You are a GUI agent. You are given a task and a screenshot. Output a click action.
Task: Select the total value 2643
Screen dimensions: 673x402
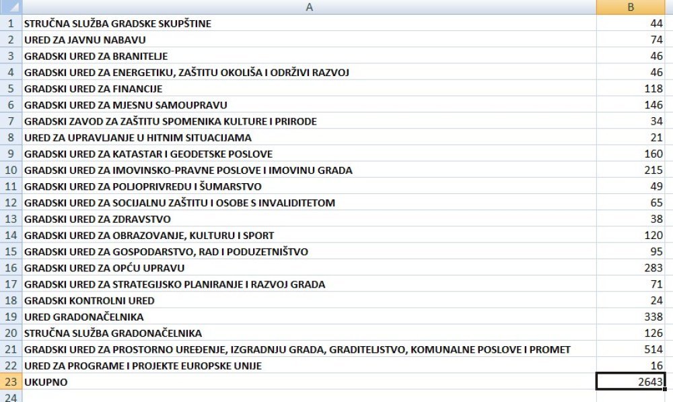point(631,382)
